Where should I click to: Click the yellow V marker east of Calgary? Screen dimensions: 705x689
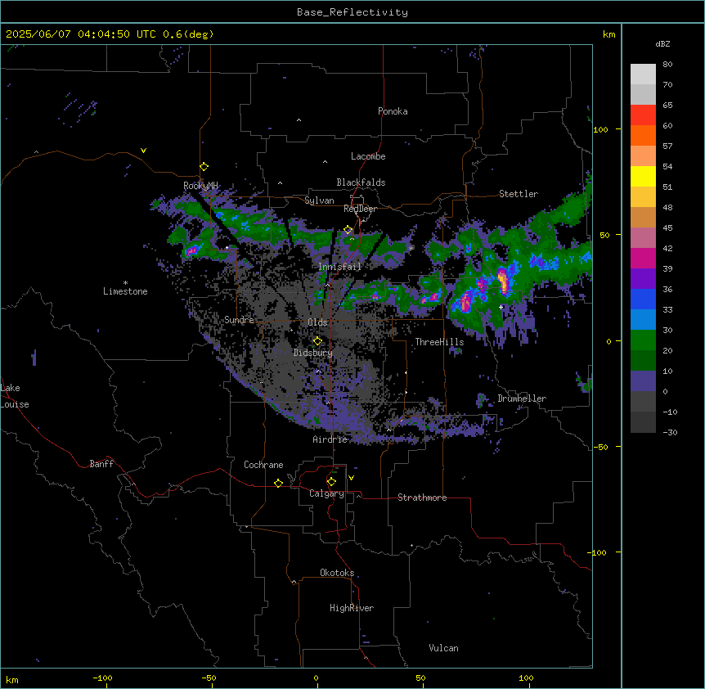(351, 478)
